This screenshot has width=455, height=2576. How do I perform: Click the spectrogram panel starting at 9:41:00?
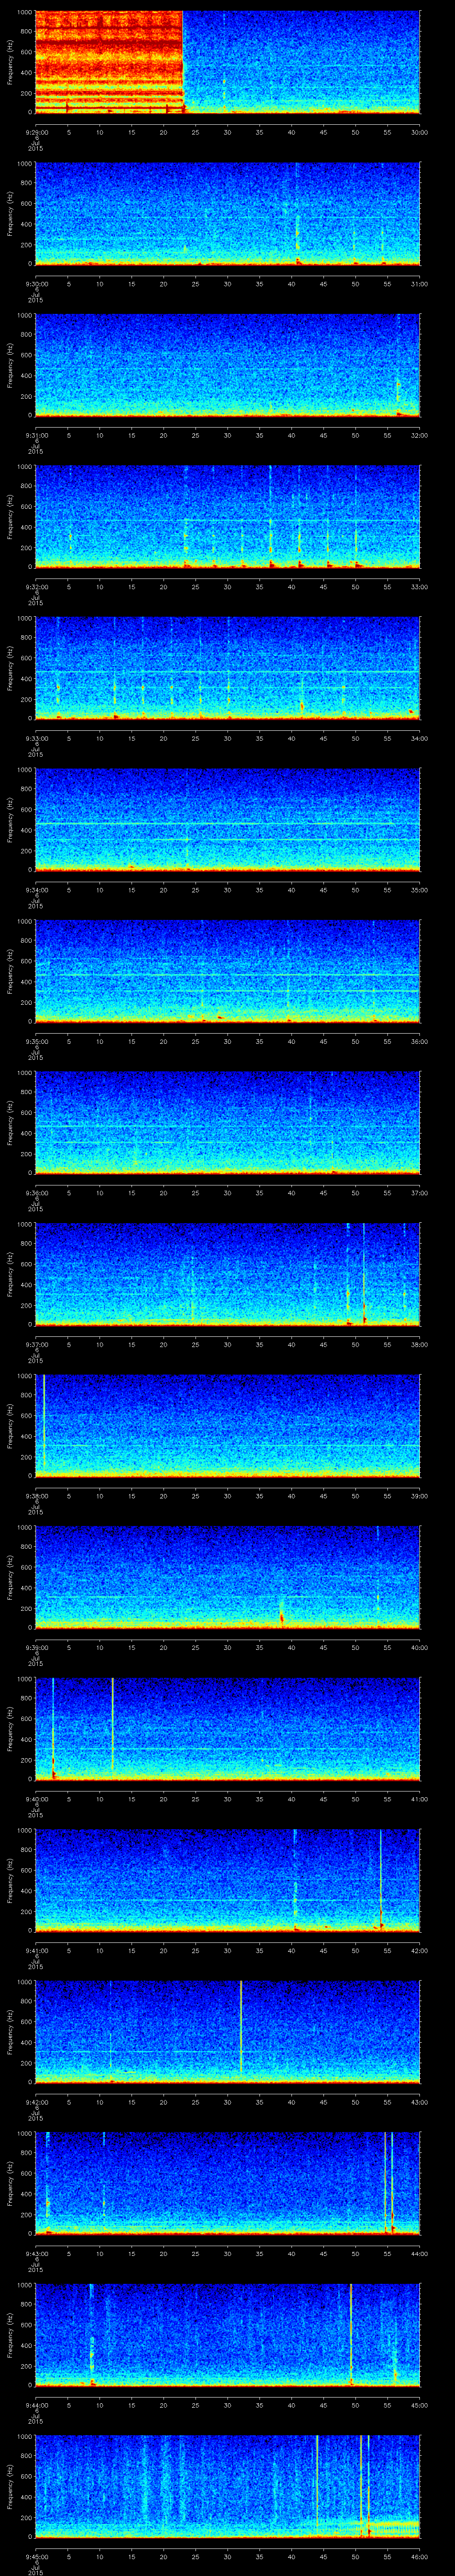click(x=227, y=1880)
